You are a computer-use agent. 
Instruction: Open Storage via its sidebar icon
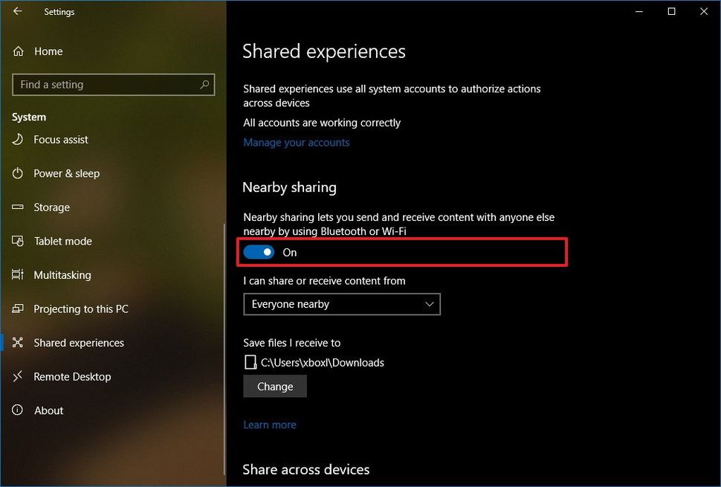pyautogui.click(x=18, y=207)
